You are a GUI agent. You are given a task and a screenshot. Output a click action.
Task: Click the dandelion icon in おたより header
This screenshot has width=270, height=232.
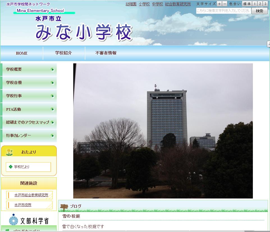10,152
